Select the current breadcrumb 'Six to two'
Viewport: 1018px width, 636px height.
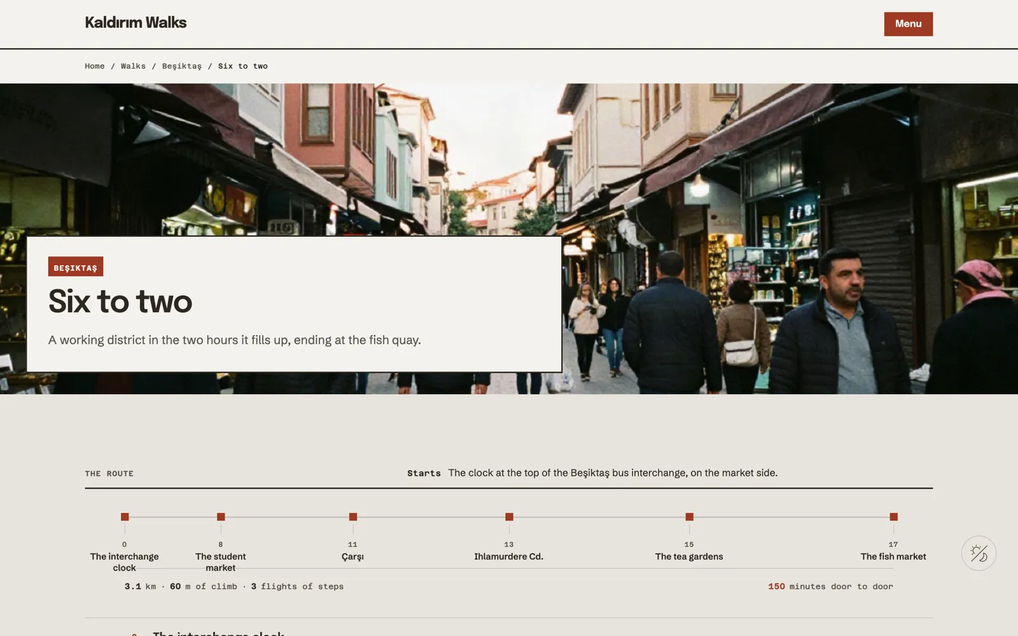[x=243, y=66]
